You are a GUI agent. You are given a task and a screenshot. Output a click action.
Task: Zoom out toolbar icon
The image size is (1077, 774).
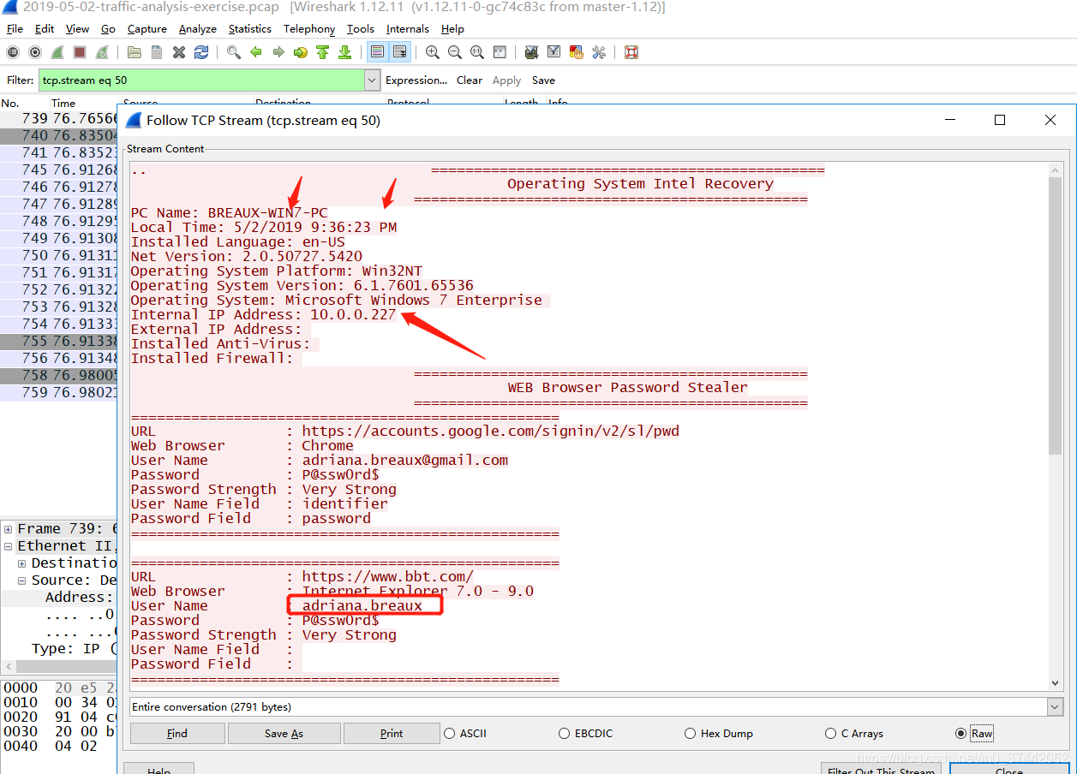point(455,52)
